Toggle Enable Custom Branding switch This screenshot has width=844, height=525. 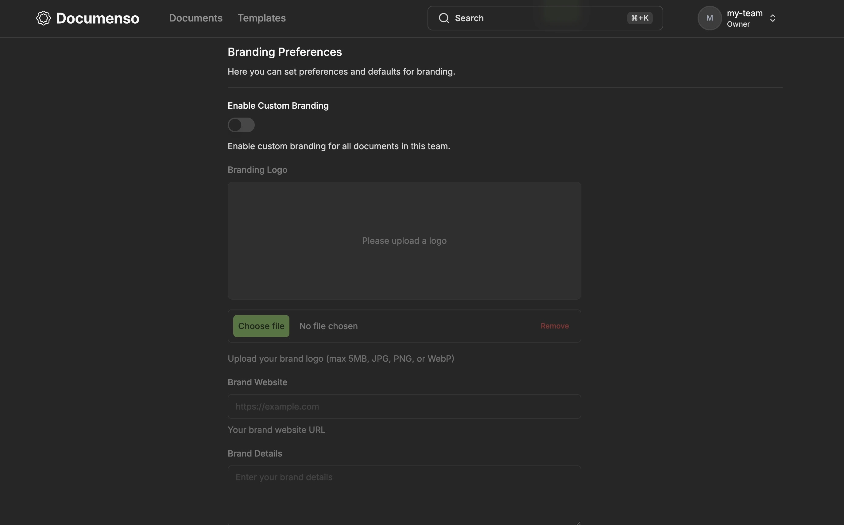point(241,125)
